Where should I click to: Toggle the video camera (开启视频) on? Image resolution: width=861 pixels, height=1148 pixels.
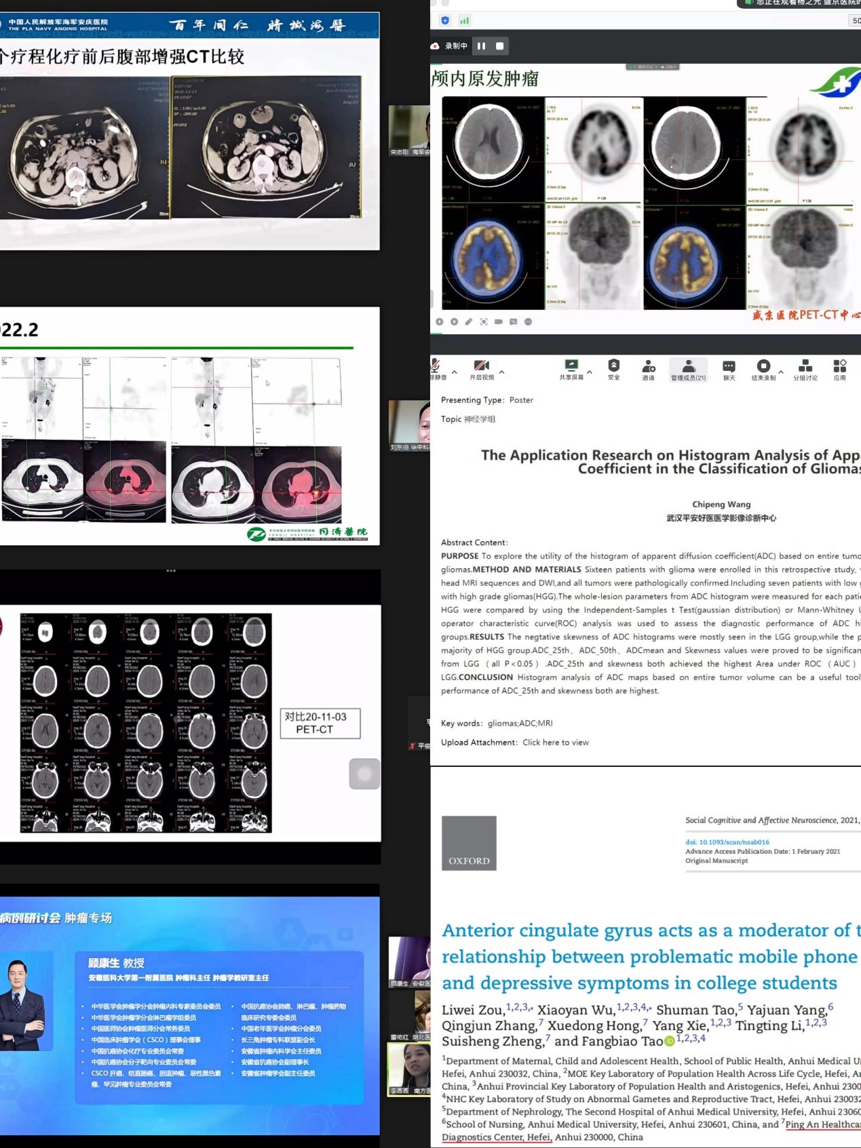coord(482,367)
